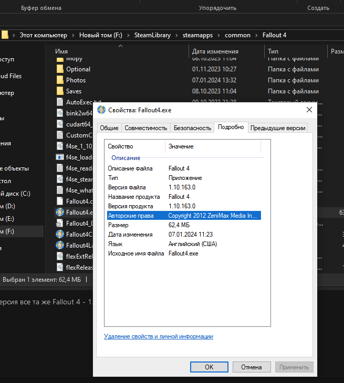Select the cudart64 file icon
344x383 pixels.
point(60,124)
